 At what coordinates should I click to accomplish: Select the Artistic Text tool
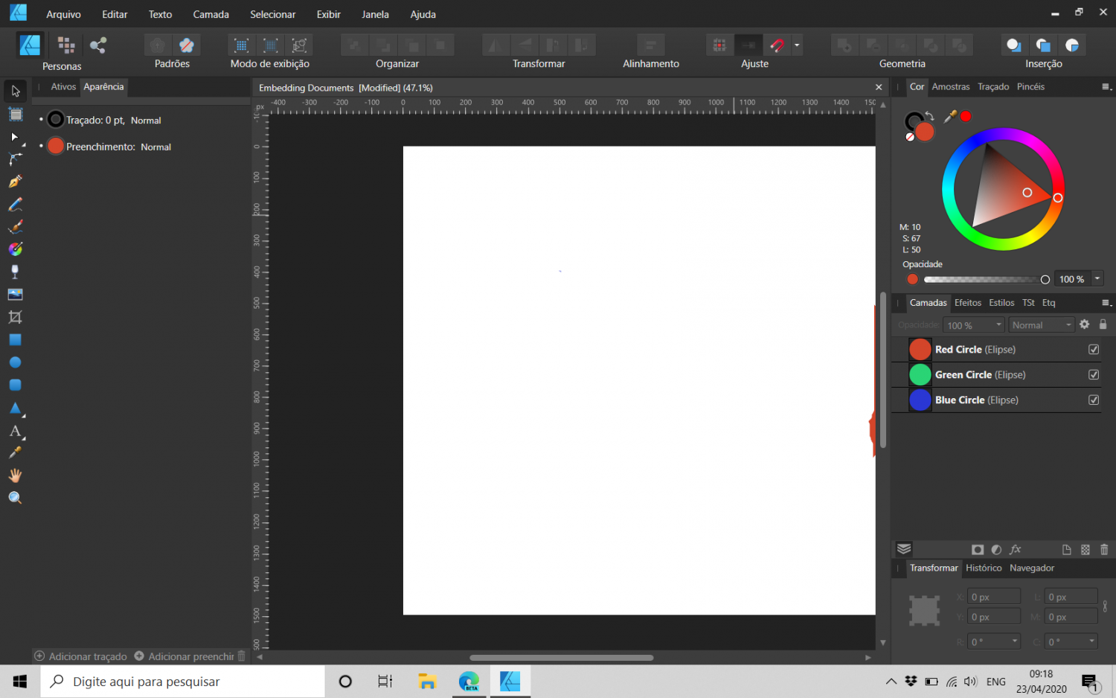15,431
